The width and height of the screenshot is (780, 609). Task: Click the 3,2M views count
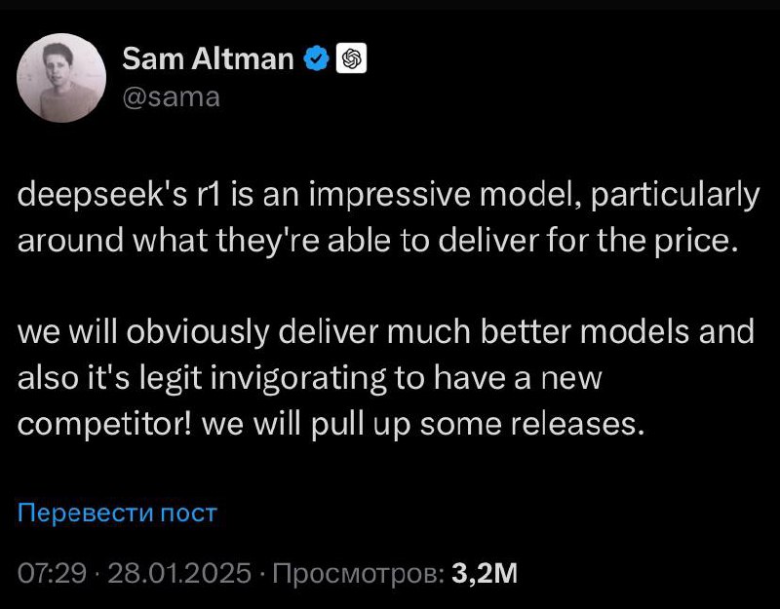(485, 573)
